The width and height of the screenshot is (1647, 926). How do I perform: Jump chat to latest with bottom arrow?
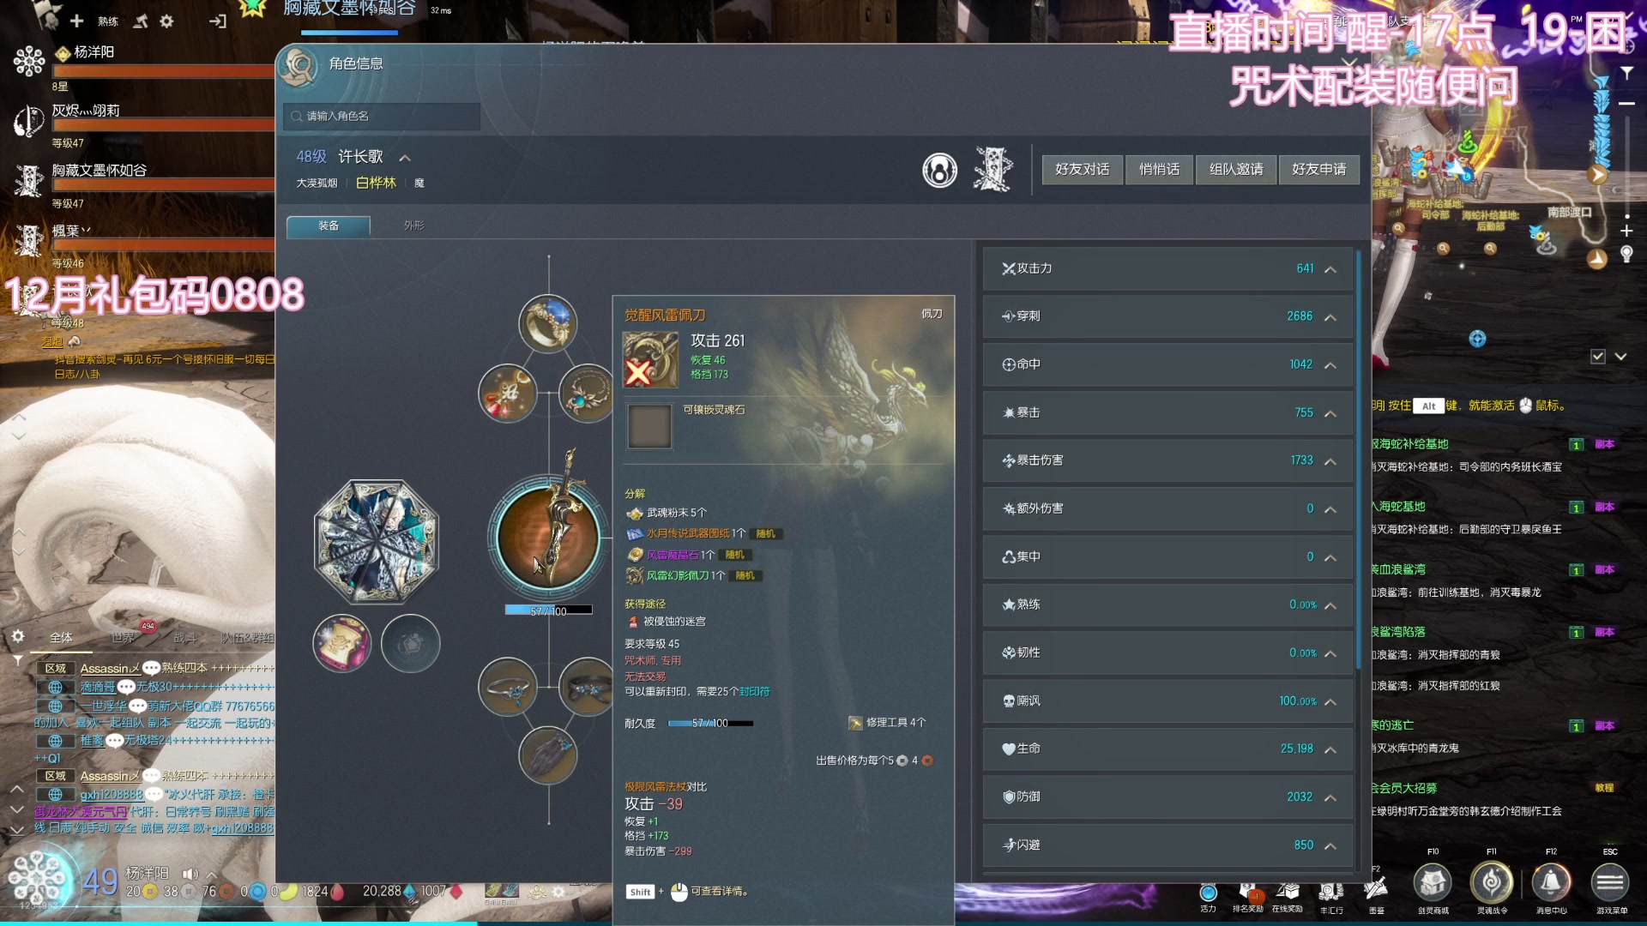(16, 830)
